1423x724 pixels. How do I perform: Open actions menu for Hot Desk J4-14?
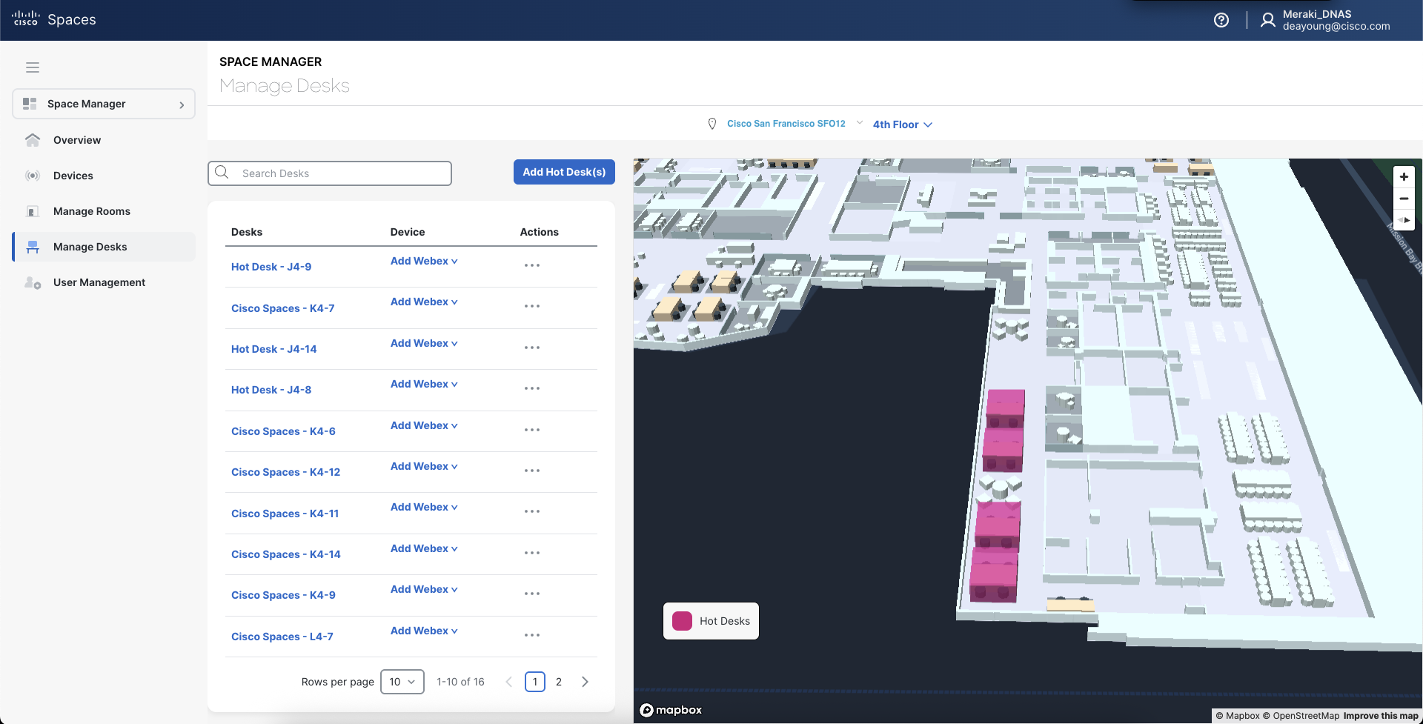[533, 348]
